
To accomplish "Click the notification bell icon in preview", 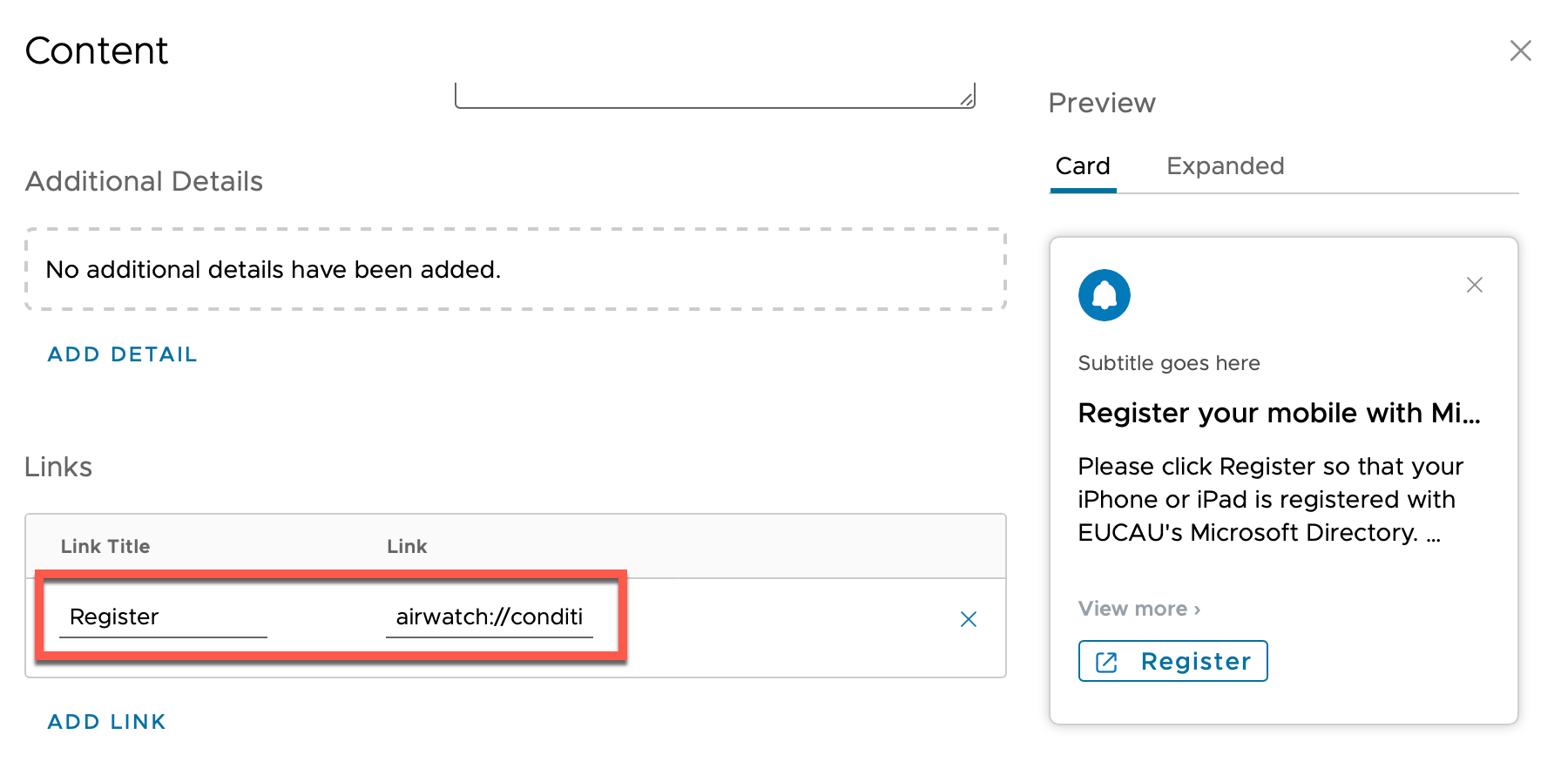I will 1104,295.
